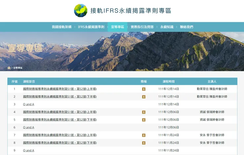This screenshot has height=155, width=244.
Task: Click speaker 勤業眾信 陳盈州會計師 in row 2
Action: (x=212, y=97)
